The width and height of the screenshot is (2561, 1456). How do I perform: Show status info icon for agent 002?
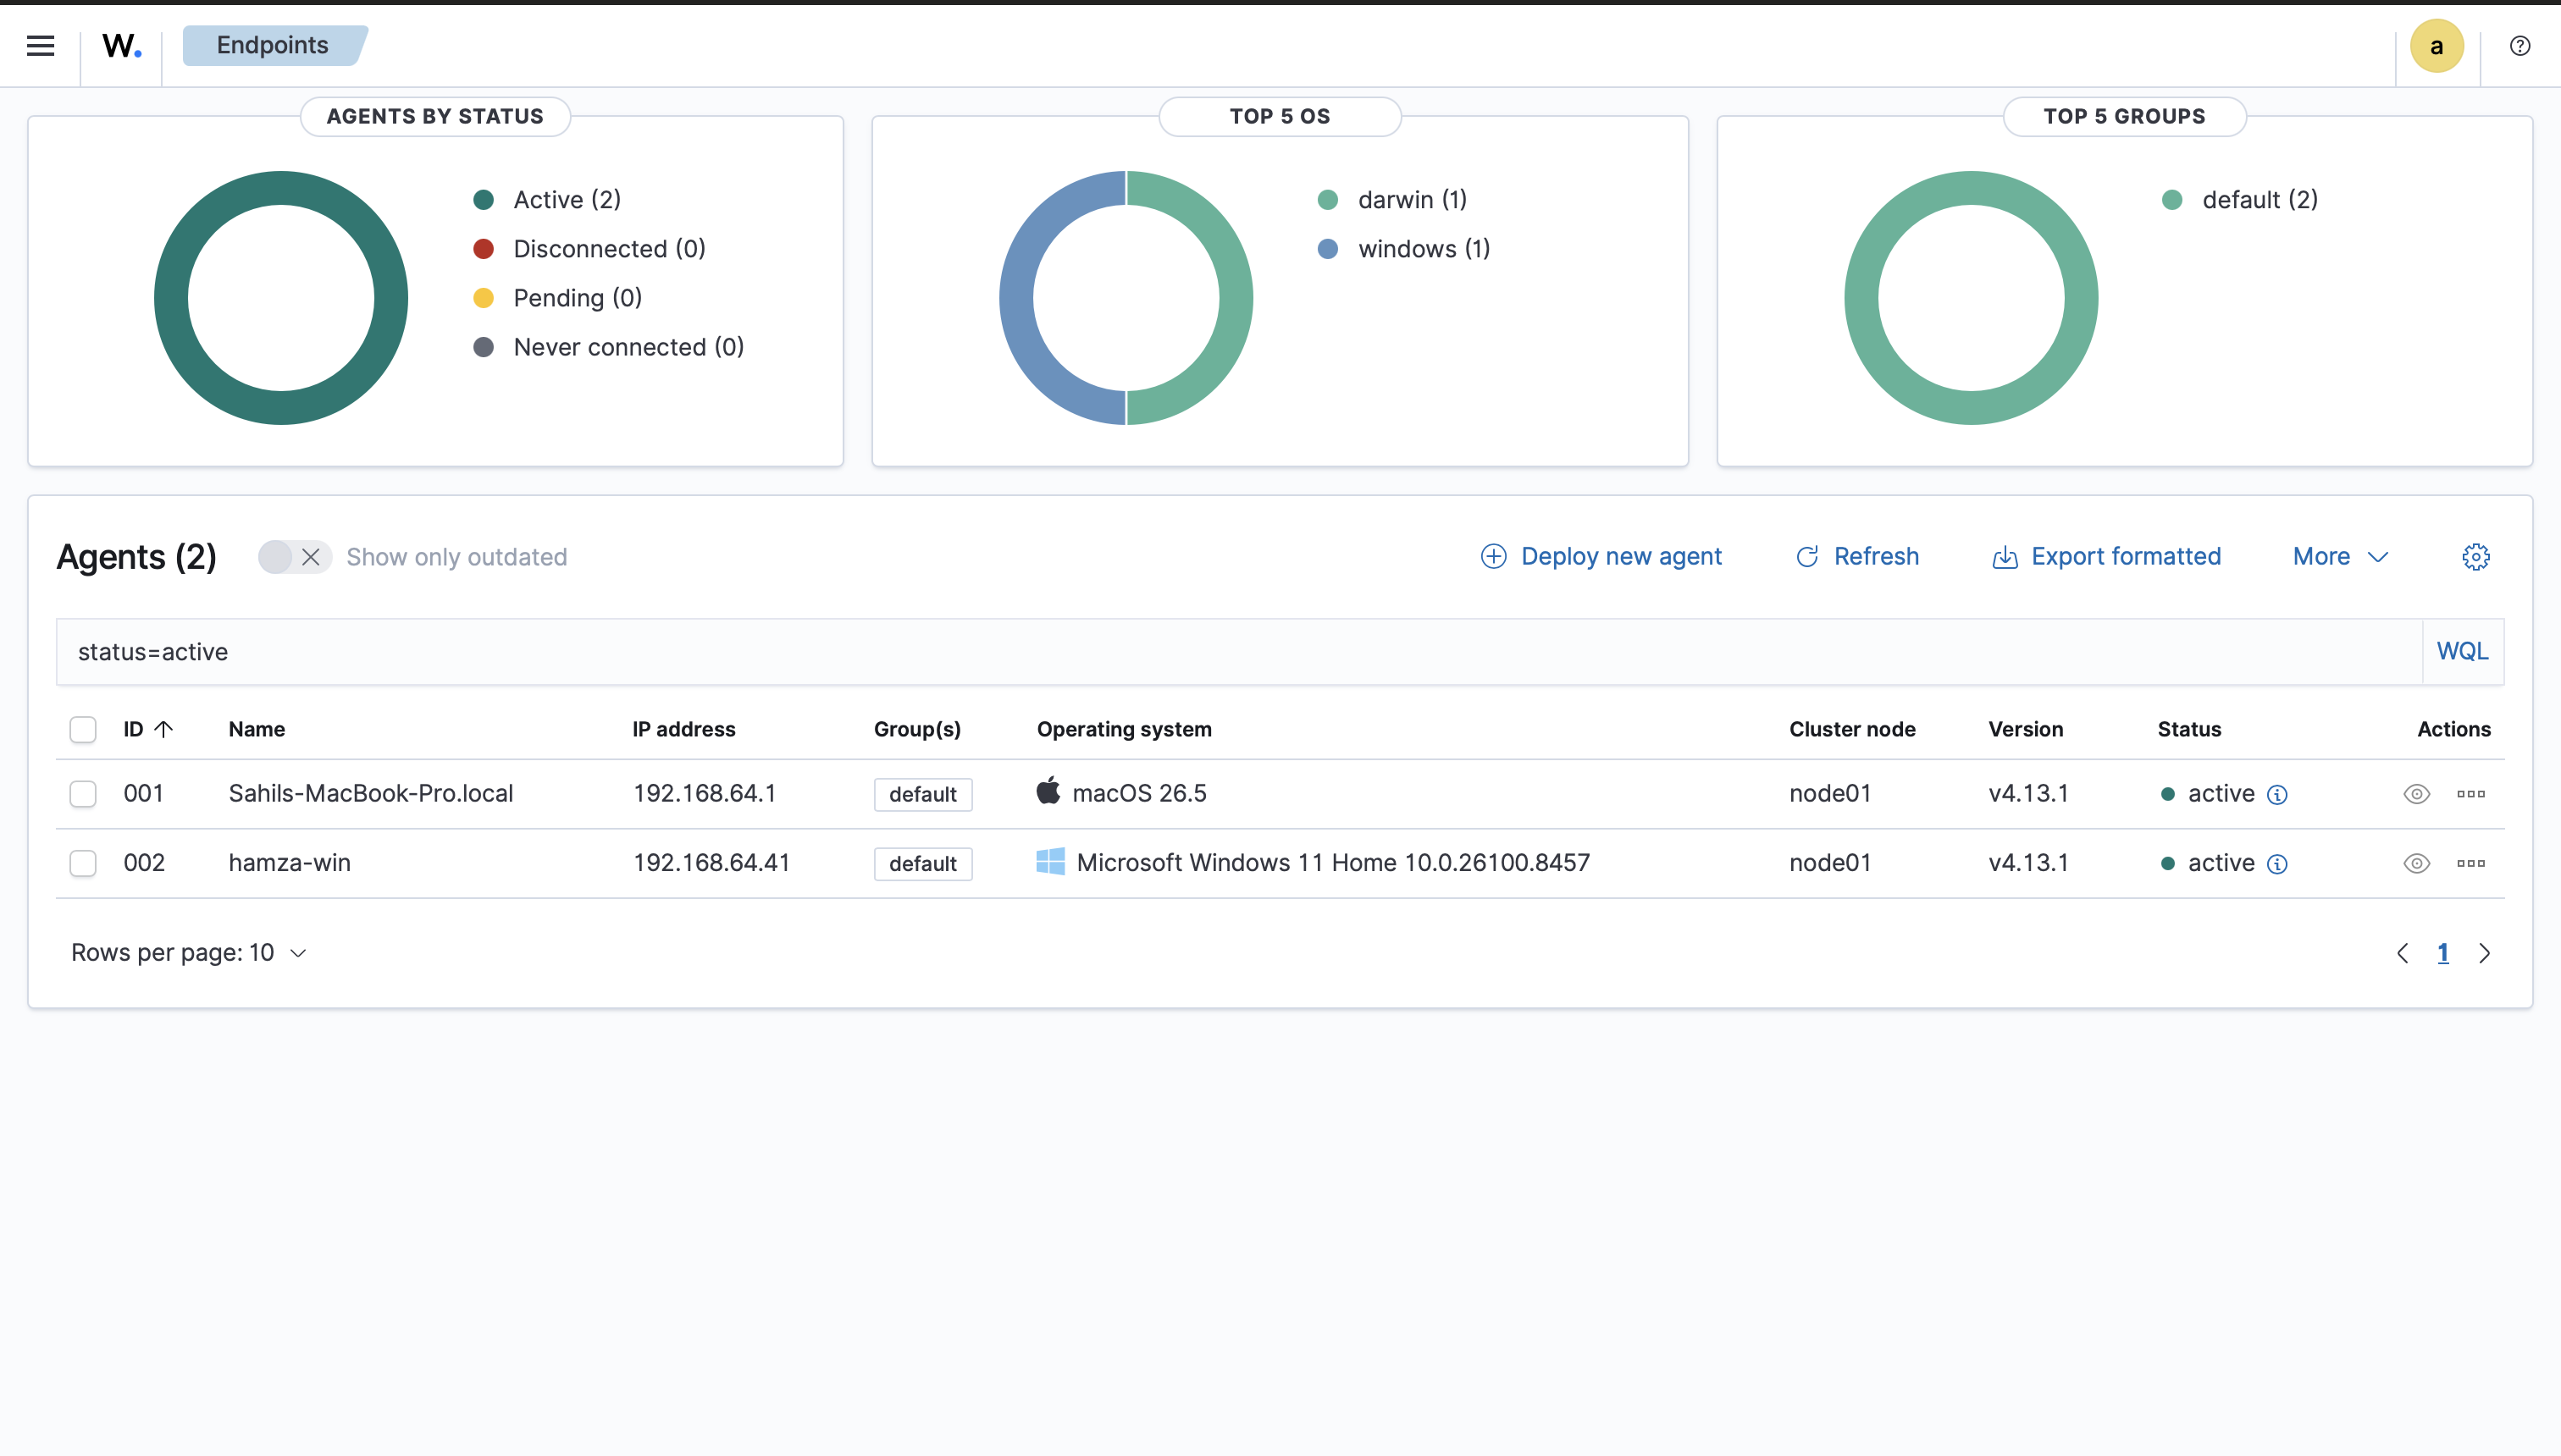(2278, 864)
